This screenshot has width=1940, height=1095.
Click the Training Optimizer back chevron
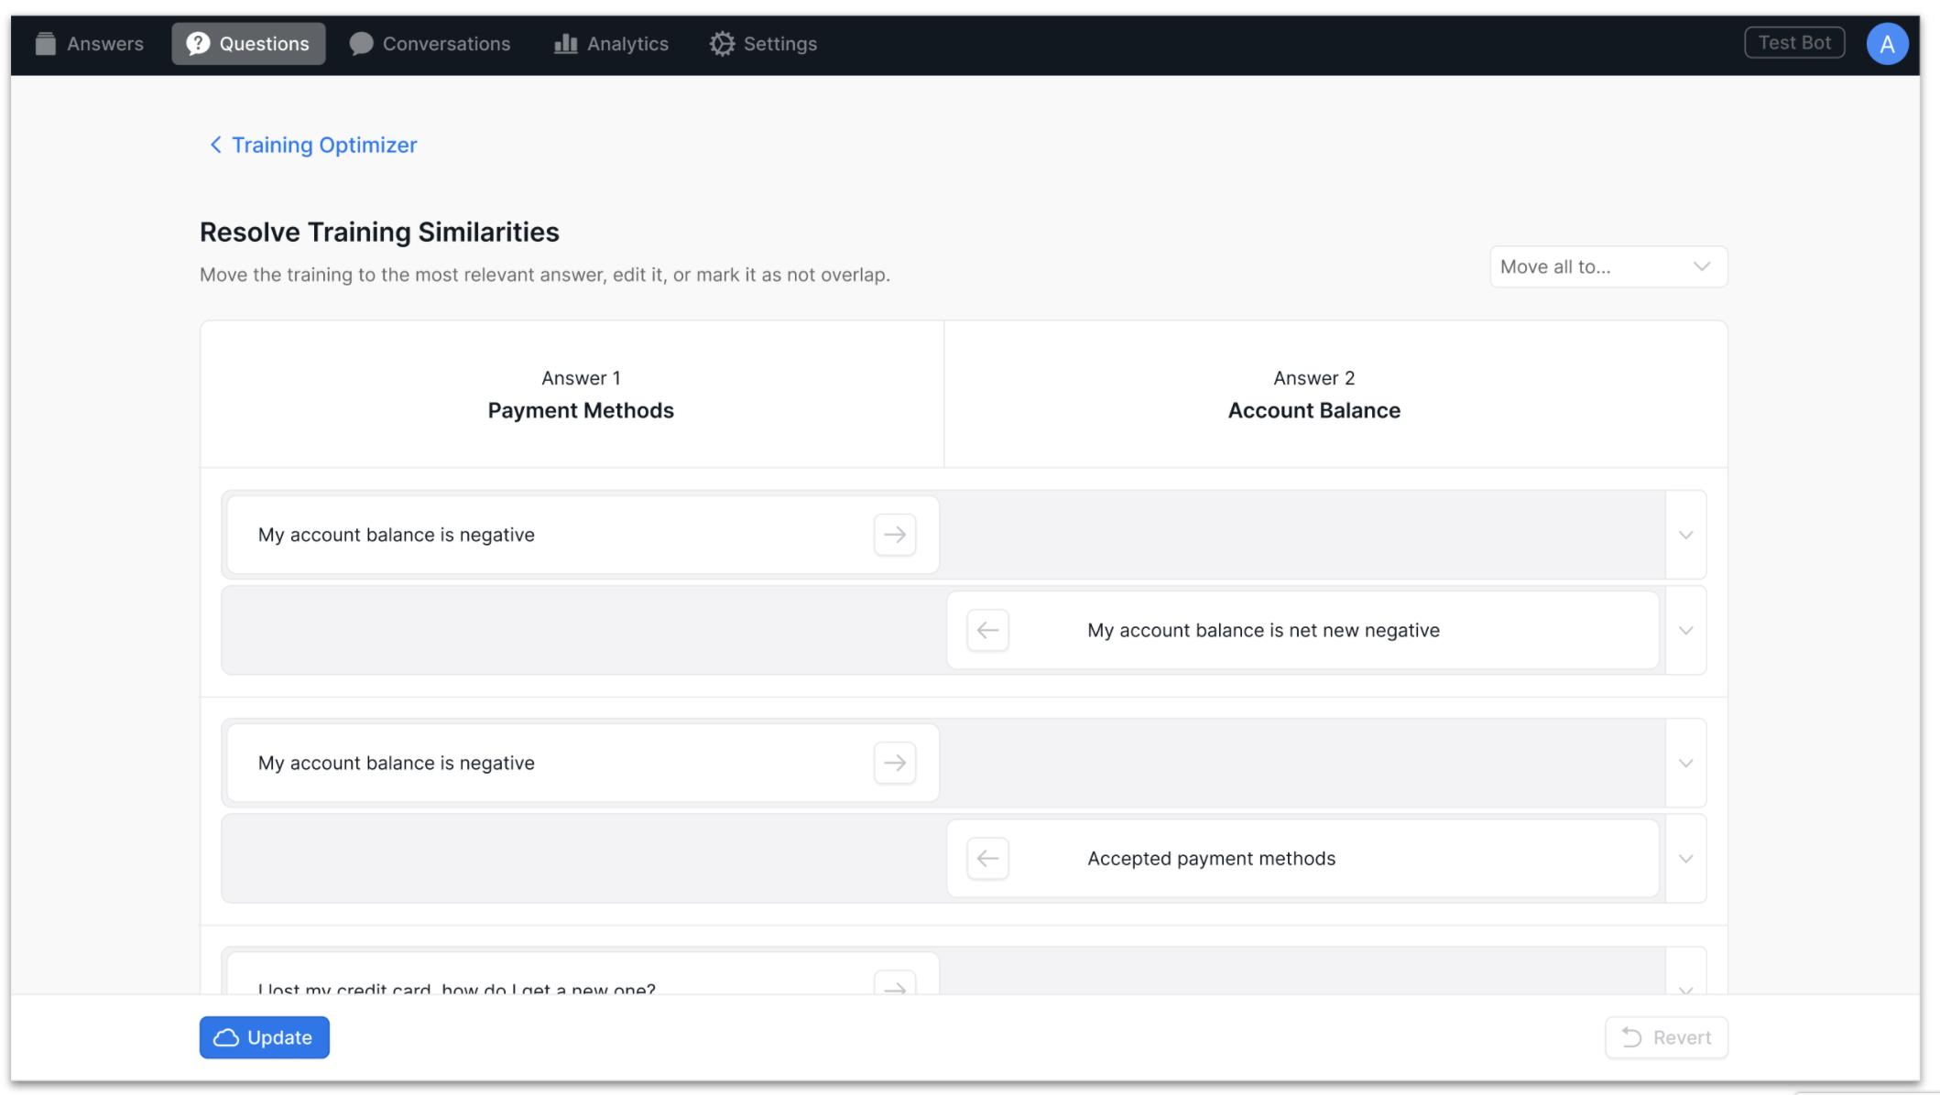pyautogui.click(x=215, y=145)
